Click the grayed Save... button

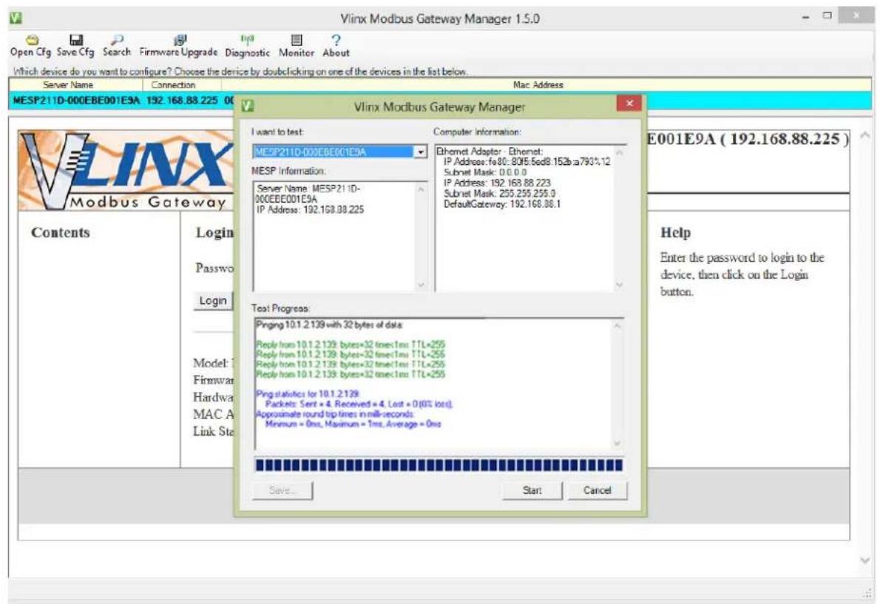282,490
